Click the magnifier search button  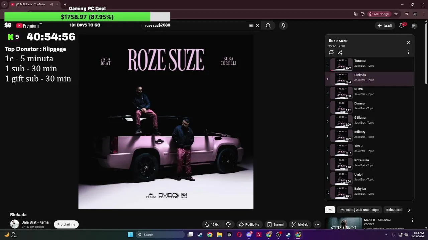[268, 26]
